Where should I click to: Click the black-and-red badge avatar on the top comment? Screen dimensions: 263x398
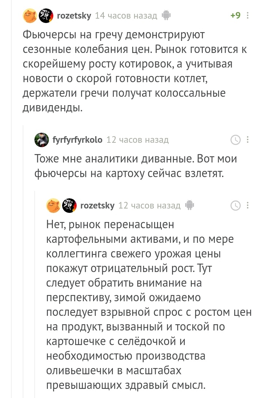pos(46,16)
